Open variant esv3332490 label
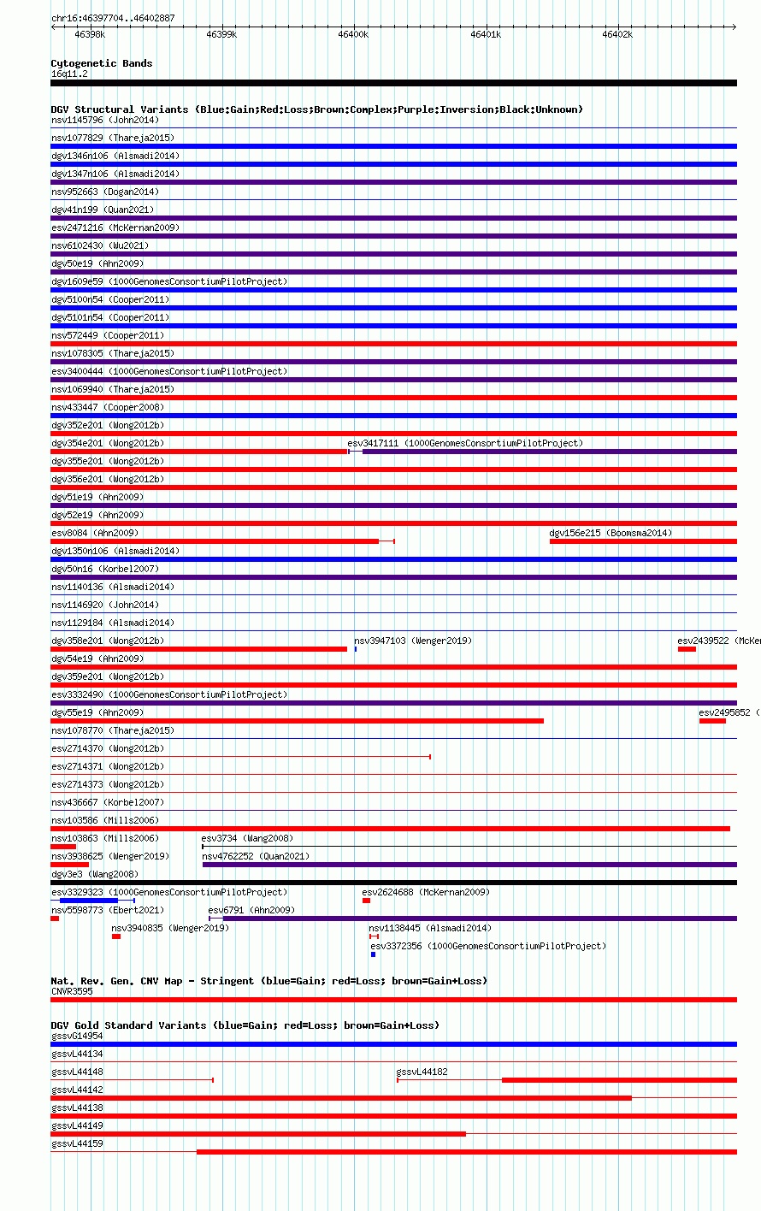761x1211 pixels. click(x=169, y=694)
